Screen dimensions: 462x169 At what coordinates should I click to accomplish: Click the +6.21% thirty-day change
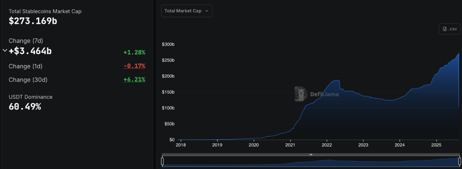[134, 79]
